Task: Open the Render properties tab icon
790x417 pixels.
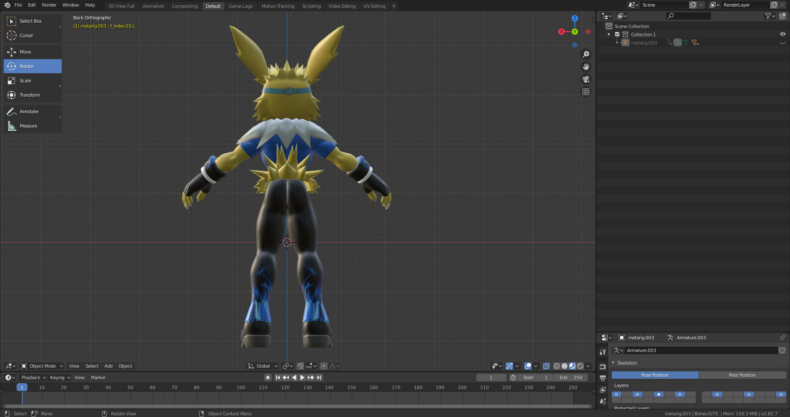Action: pyautogui.click(x=603, y=366)
